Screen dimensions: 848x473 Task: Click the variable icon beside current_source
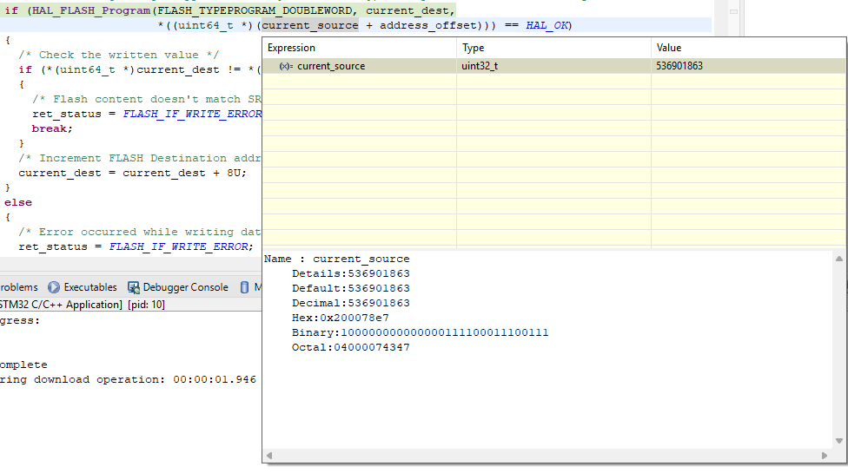point(286,66)
